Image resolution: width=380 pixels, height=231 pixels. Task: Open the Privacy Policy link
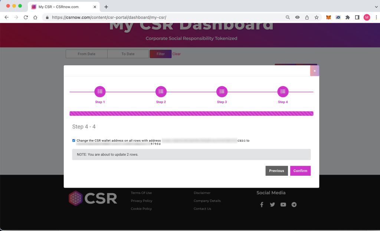click(141, 201)
